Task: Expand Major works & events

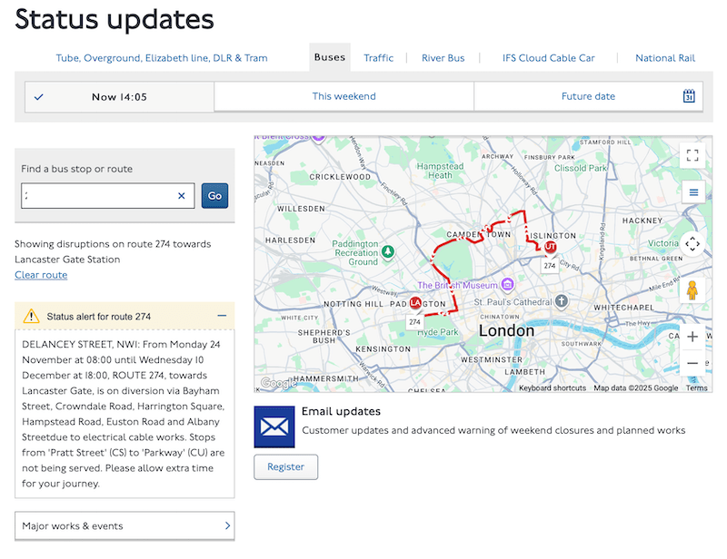Action: coord(124,526)
